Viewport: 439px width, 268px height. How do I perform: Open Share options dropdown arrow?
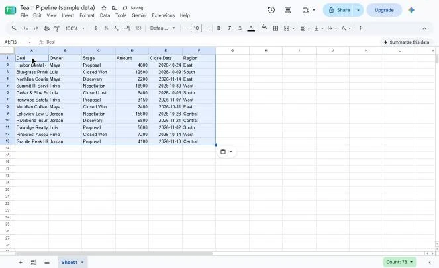[x=358, y=10]
